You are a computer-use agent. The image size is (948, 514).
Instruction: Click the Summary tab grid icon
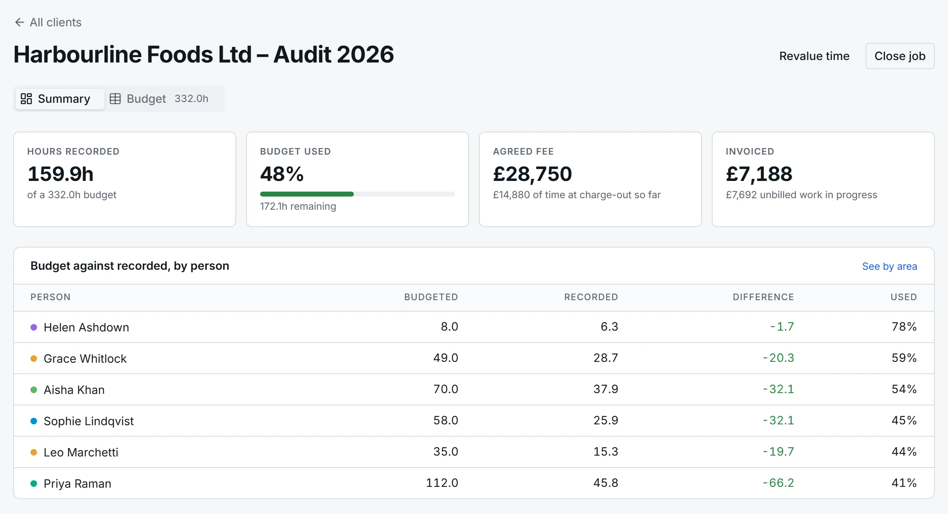click(x=26, y=99)
